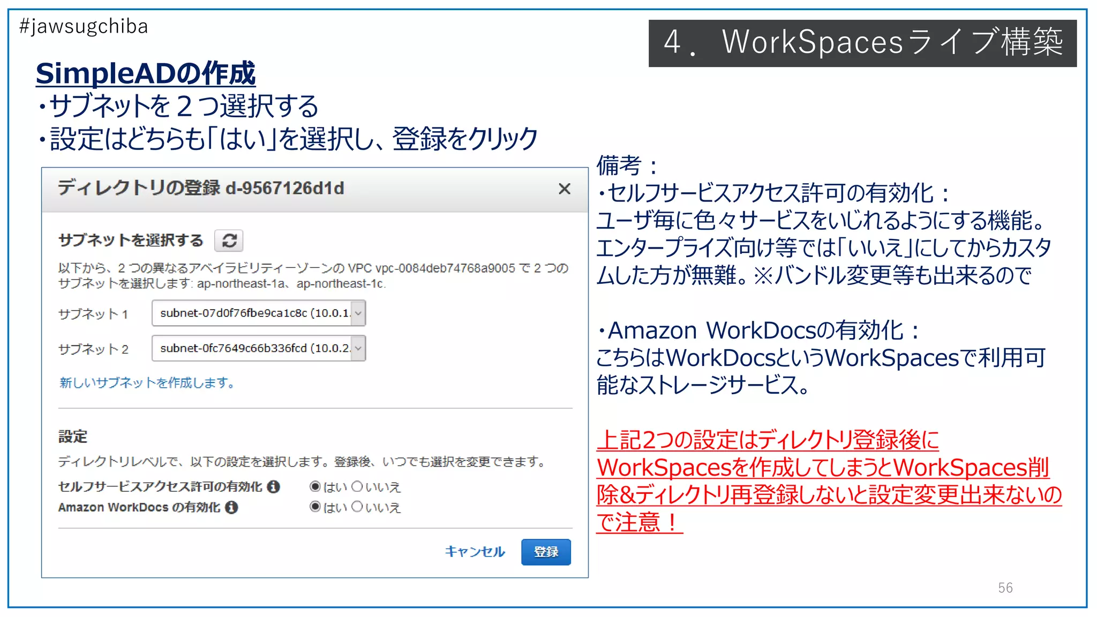Select いいえ for Amazon WorkDocs の有効化
This screenshot has height=617, width=1097.
(x=357, y=507)
